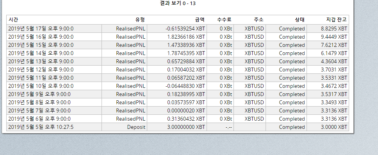Select the 1.47338936 XBT amount cell

(177, 45)
